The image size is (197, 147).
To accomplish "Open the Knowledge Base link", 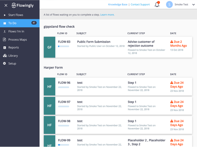I will click(x=118, y=5).
